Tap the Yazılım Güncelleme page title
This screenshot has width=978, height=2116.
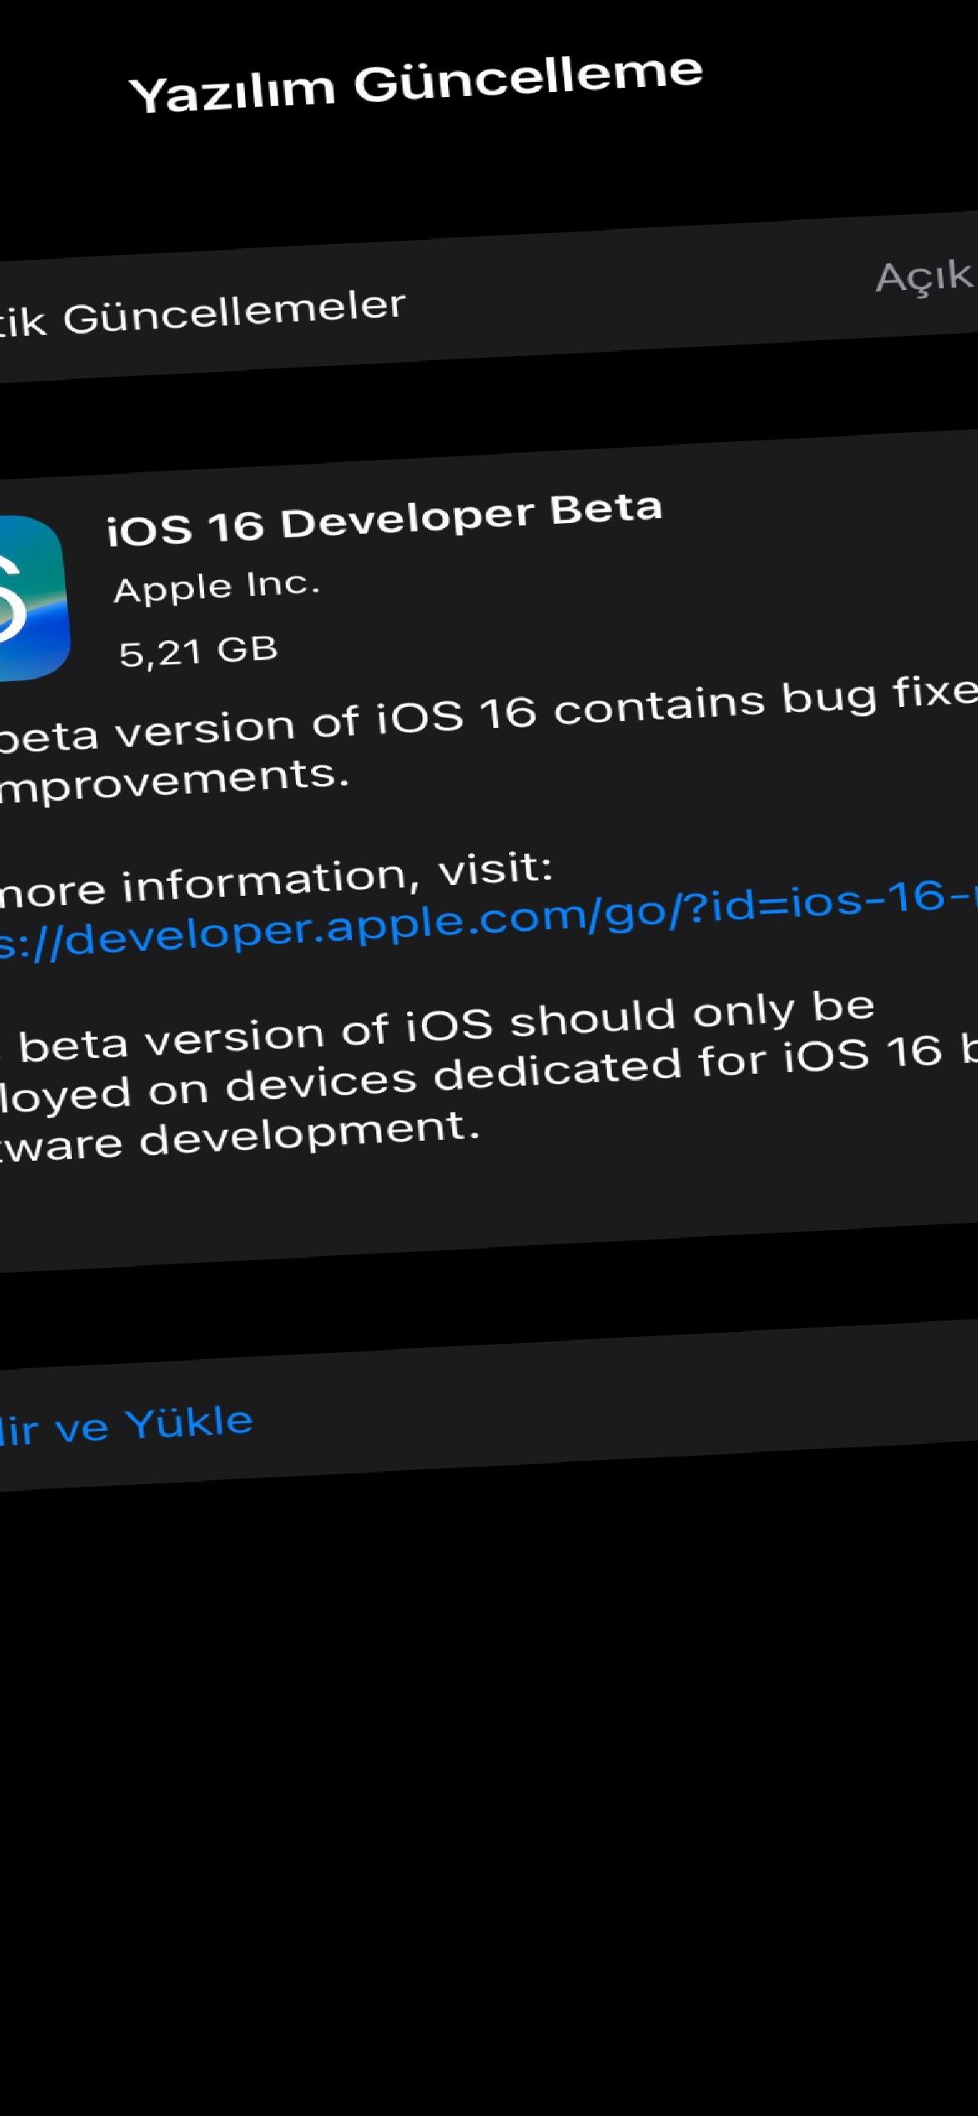[416, 84]
